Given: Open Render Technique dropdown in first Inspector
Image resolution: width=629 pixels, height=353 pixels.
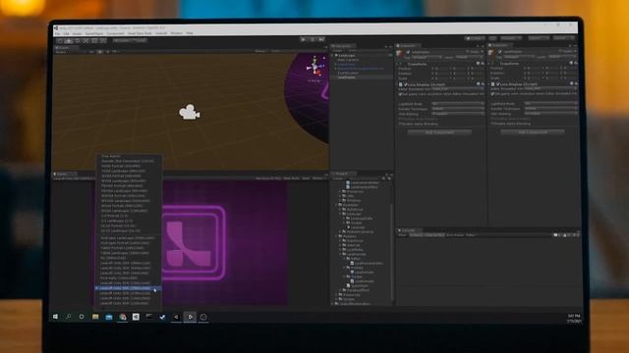Looking at the screenshot, I should (458, 109).
